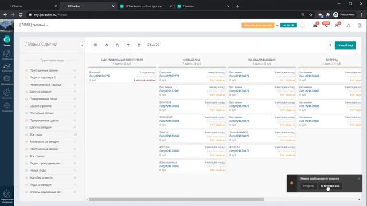The image size is (367, 206).
Task: Switch to Главная browser tab
Action: [189, 6]
